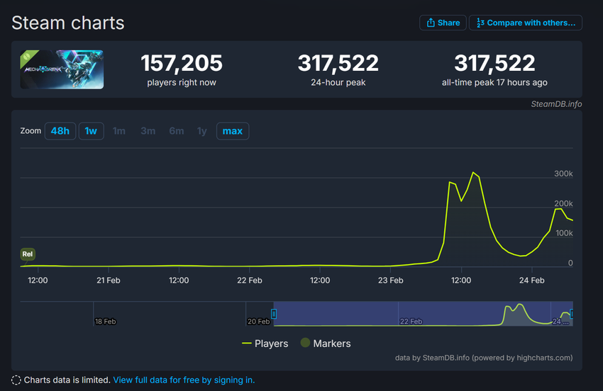Click the Rel release marker on chart
Image resolution: width=603 pixels, height=391 pixels.
tap(28, 254)
